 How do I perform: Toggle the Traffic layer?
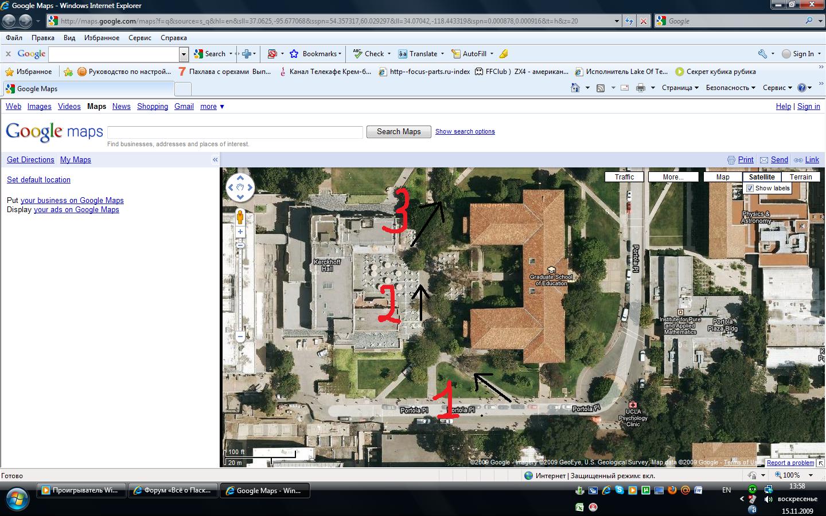[624, 177]
